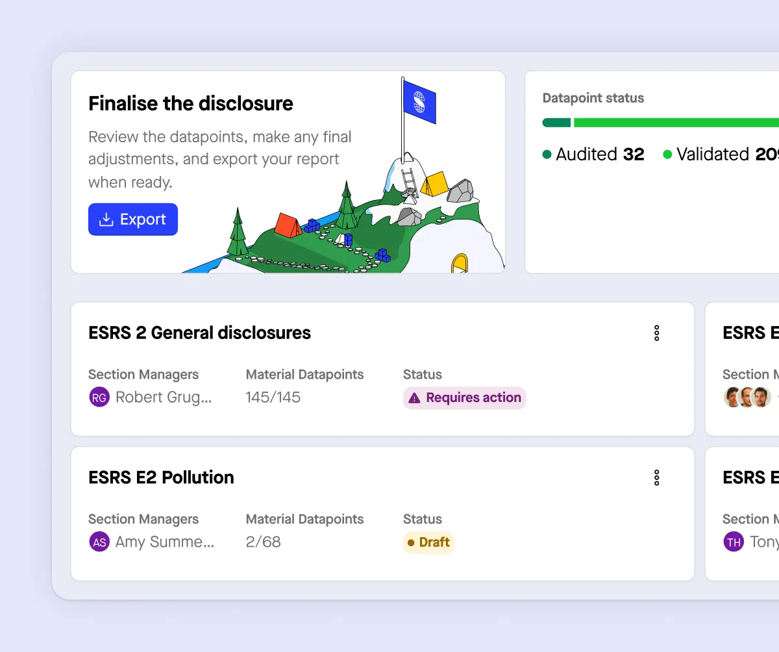Select the Requires action status badge
Viewport: 779px width, 652px height.
click(464, 397)
